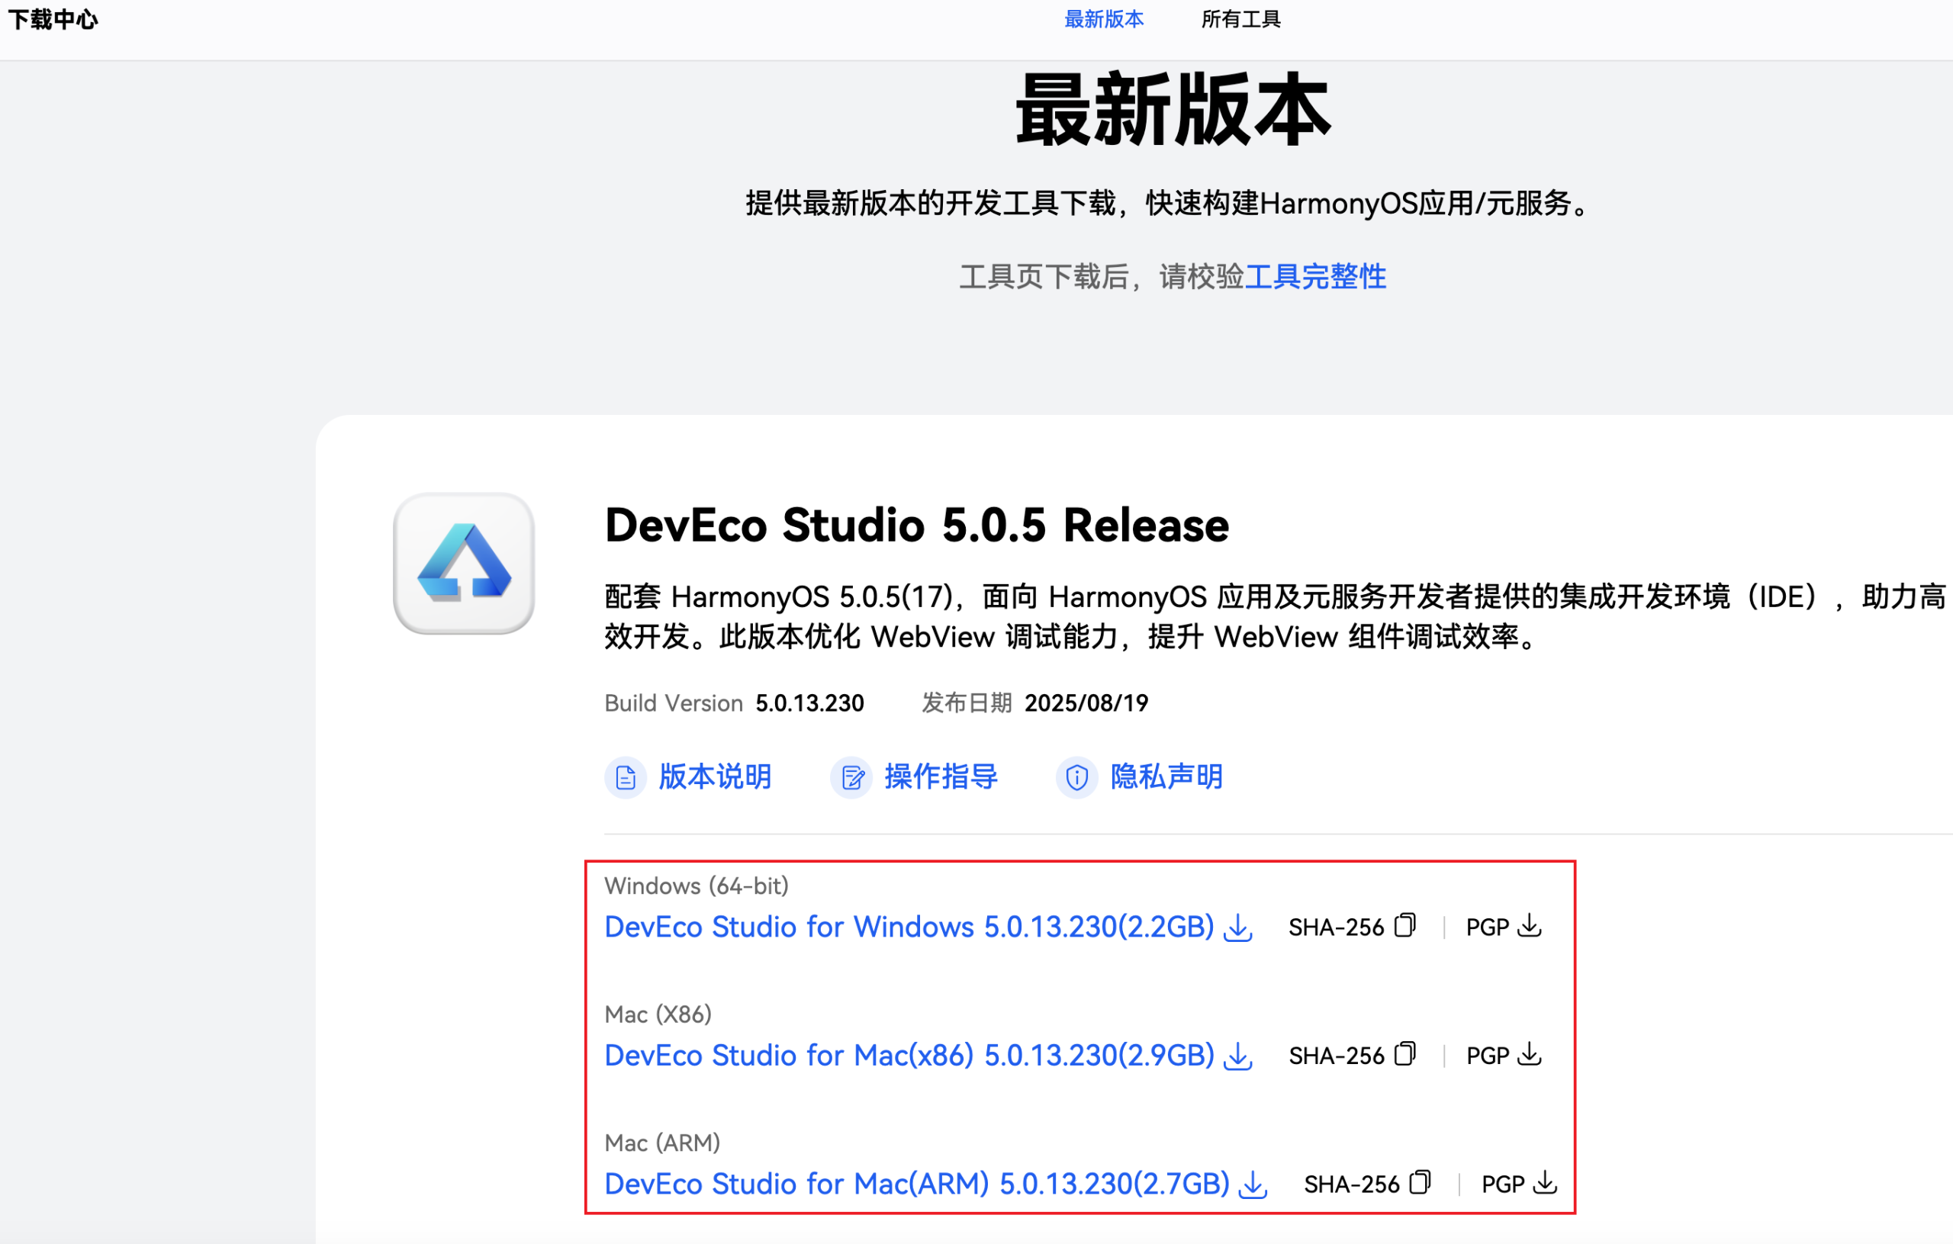Click the 操作指导 edit icon
This screenshot has width=1953, height=1244.
(x=851, y=778)
